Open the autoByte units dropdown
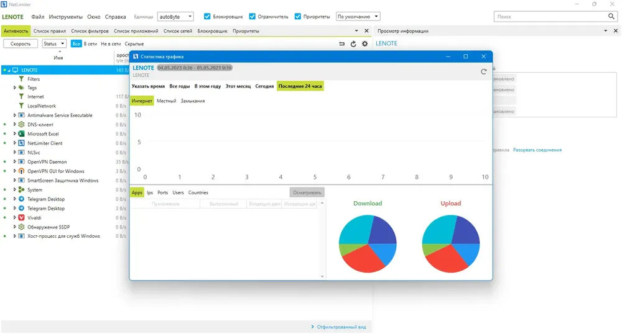Image resolution: width=622 pixels, height=334 pixels. 175,17
